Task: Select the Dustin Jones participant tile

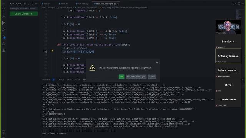Action: click(228, 100)
